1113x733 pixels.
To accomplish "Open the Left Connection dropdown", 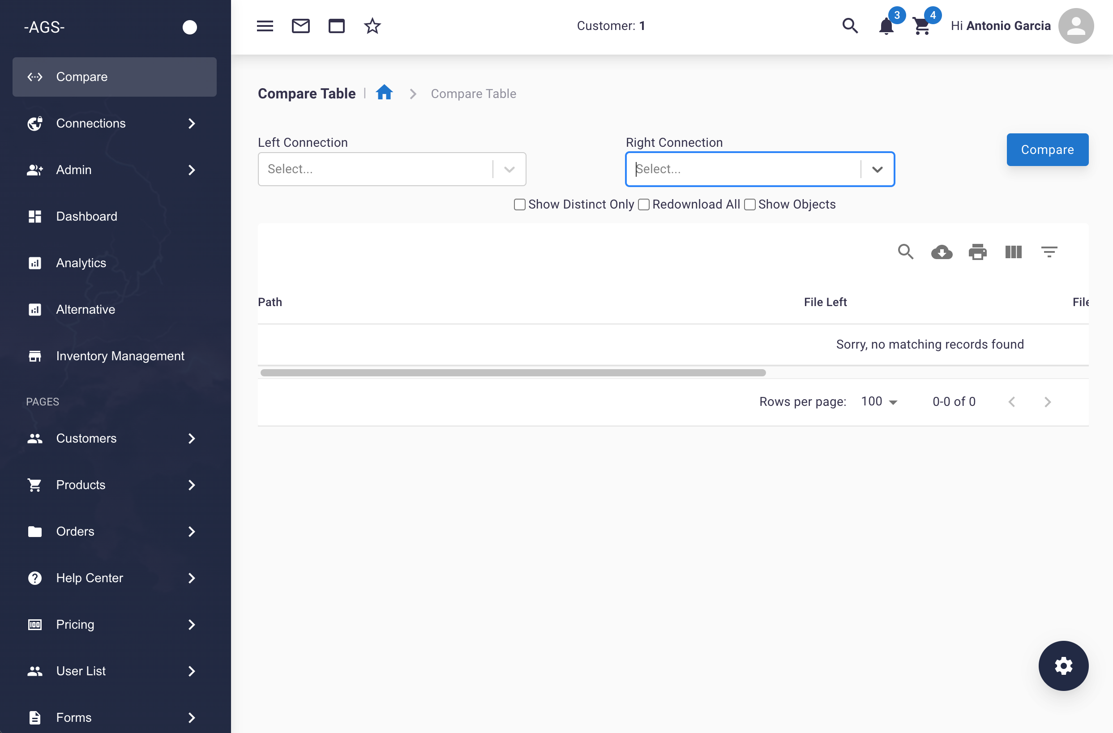I will pyautogui.click(x=391, y=169).
